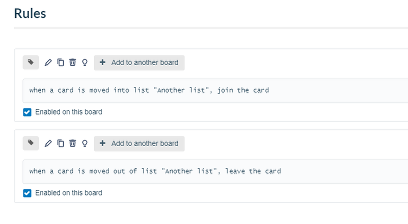The height and width of the screenshot is (224, 408).
Task: Click the tag icon on the join-card rule
Action: (31, 63)
